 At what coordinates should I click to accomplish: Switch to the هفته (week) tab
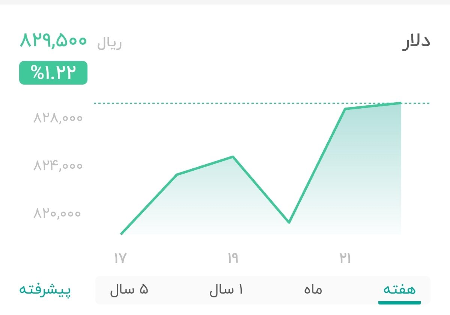click(x=399, y=289)
